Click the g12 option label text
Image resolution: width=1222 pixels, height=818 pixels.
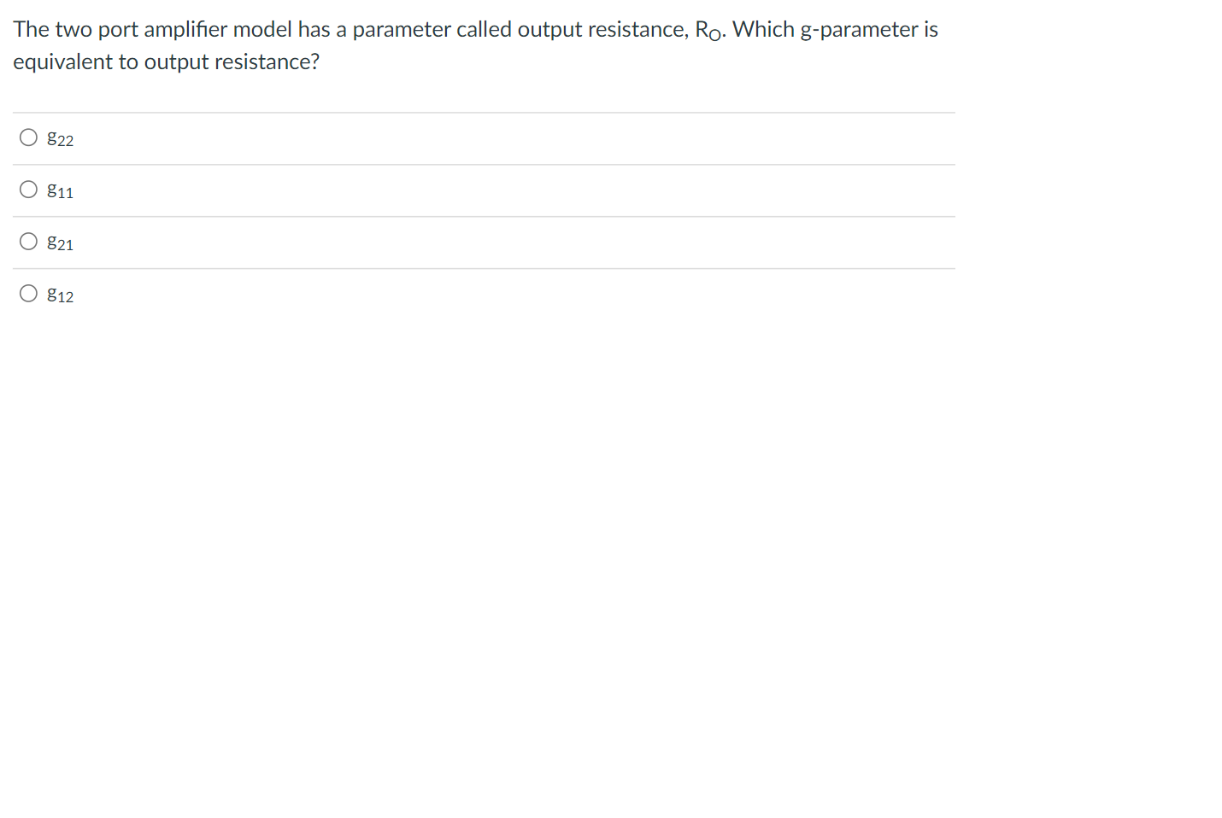pyautogui.click(x=60, y=295)
